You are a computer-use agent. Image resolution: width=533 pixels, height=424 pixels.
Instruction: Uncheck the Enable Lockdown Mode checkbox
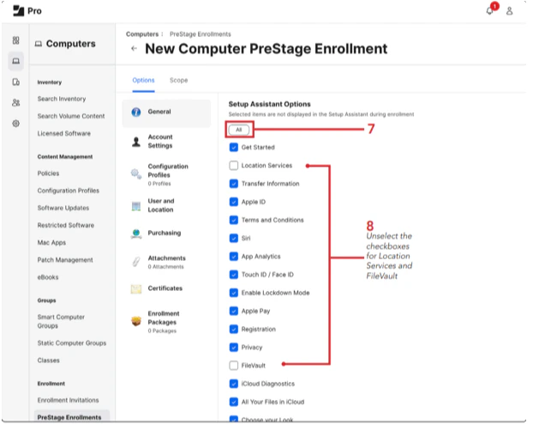point(234,293)
